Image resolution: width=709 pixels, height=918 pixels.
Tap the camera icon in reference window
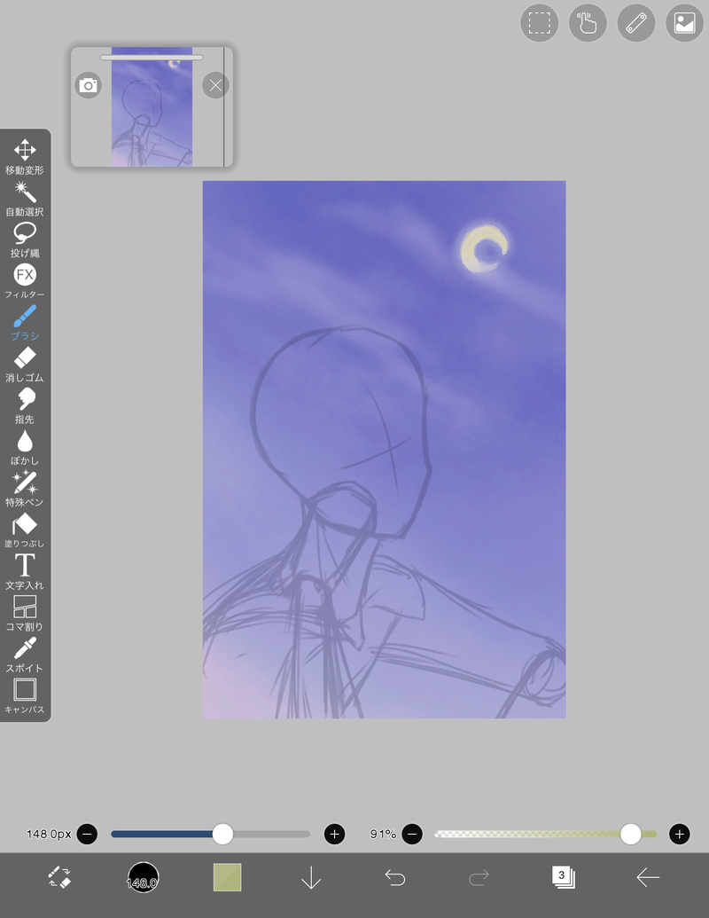[x=89, y=85]
